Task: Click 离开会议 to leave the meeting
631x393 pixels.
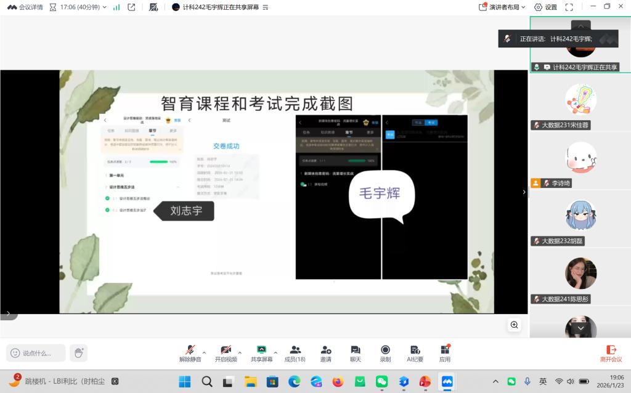Action: 611,352
